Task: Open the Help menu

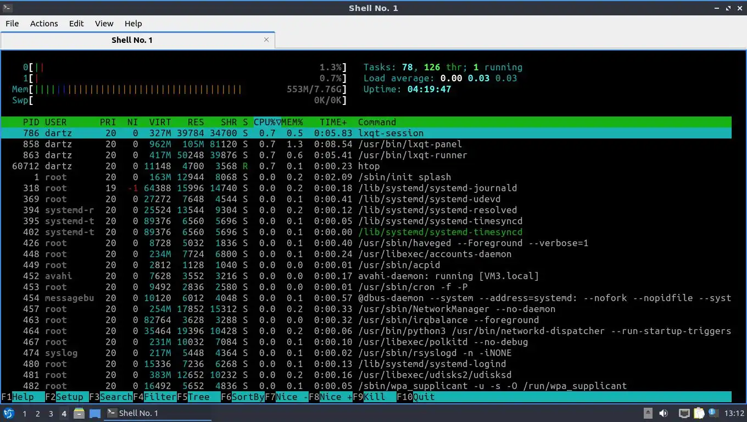Action: pos(133,24)
